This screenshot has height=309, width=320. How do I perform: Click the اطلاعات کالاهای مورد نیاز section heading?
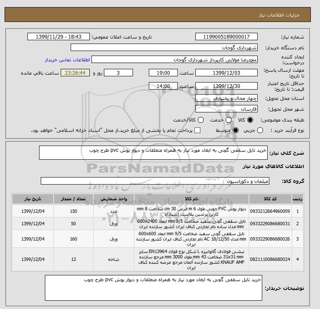pyautogui.click(x=273, y=166)
